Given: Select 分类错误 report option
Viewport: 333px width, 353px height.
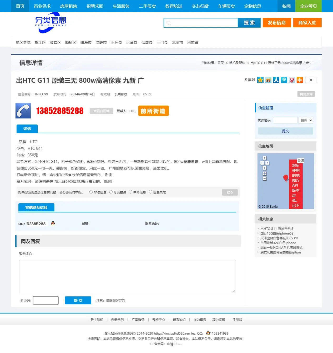Looking at the screenshot, I should [111, 192].
